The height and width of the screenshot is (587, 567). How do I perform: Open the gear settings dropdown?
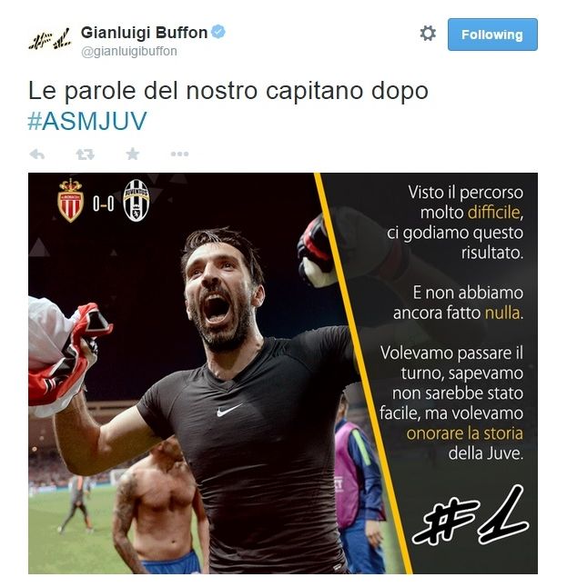428,34
